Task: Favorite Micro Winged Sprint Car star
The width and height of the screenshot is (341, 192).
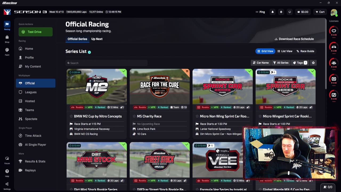Action: pos(260,116)
